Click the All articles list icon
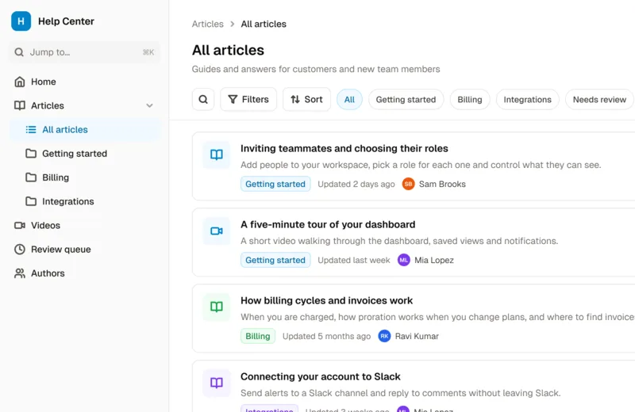 tap(31, 129)
